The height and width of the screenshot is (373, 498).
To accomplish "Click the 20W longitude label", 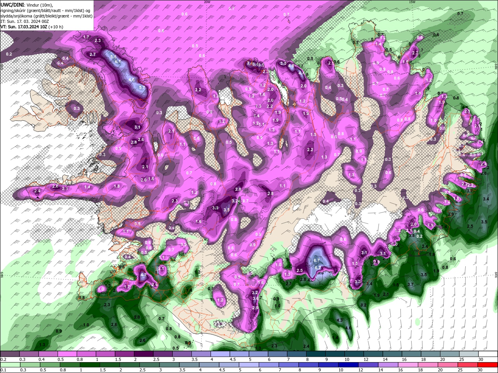I will pos(207,2).
